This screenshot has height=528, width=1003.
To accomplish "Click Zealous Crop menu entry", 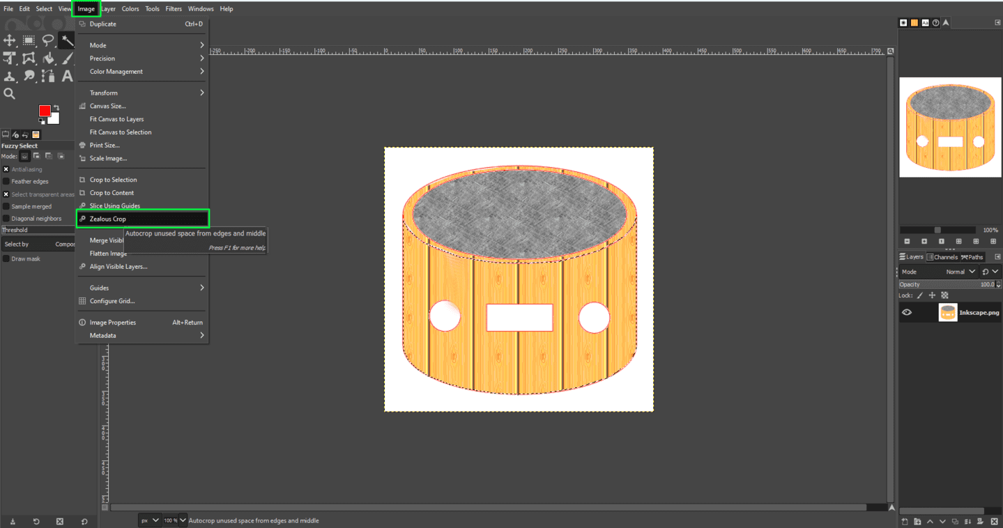I will 142,219.
